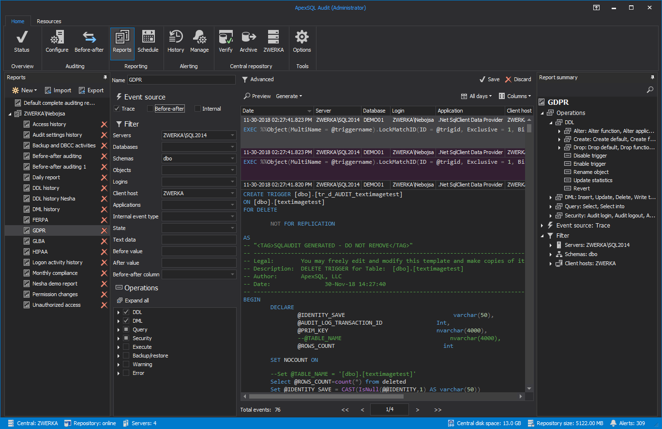Click Import in Reports panel
The image size is (662, 429).
58,90
